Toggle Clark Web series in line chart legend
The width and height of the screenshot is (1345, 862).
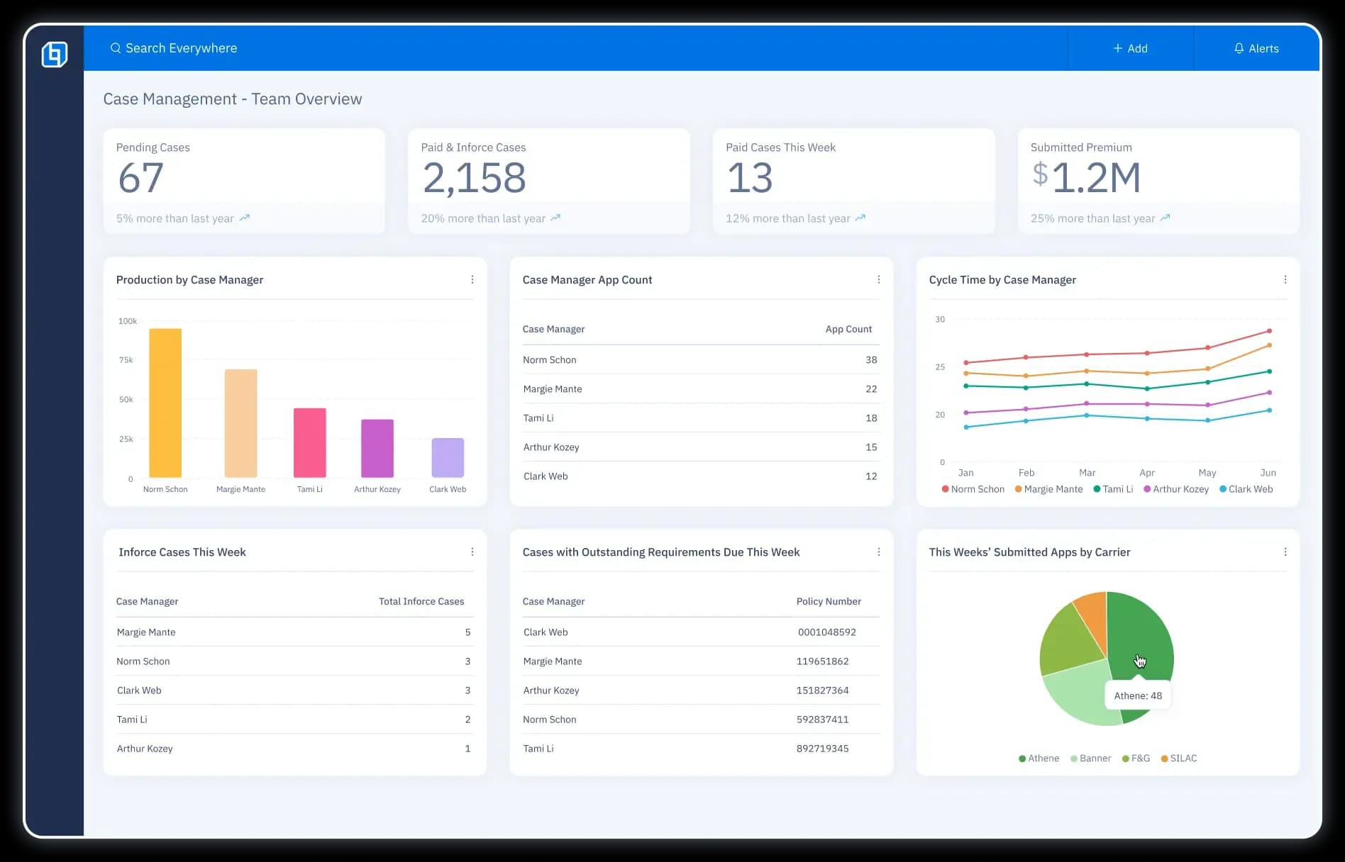click(1246, 489)
